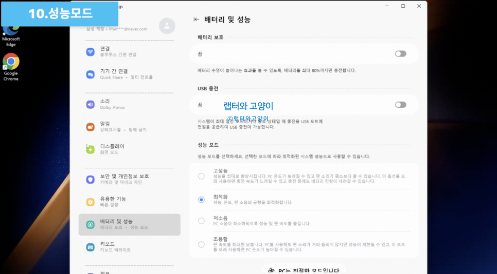Select the 소리 speaker icon
The image size is (497, 274).
click(91, 105)
